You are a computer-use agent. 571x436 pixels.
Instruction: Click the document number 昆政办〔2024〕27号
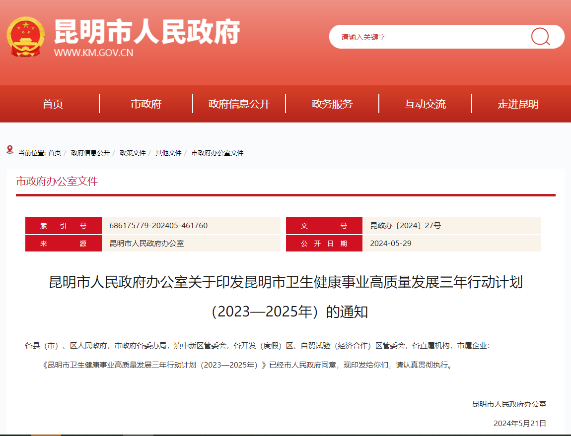click(405, 226)
